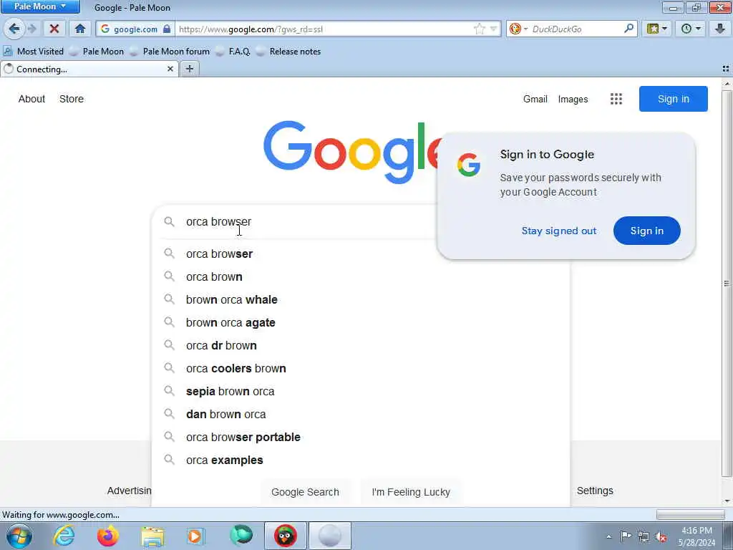
Task: Select suggestion "brown orca whale"
Action: click(361, 300)
